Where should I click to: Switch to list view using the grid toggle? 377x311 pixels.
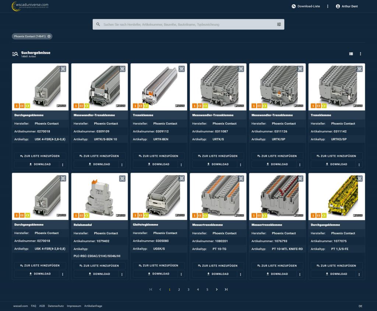350,53
